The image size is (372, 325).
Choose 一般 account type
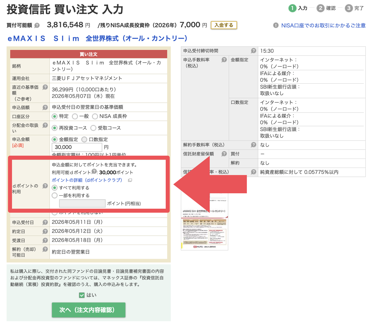(75, 116)
